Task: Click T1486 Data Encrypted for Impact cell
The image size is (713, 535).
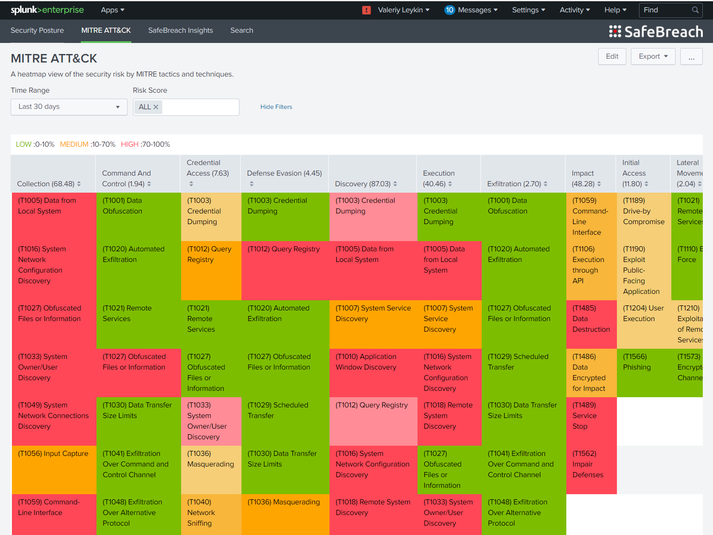Action: (591, 373)
